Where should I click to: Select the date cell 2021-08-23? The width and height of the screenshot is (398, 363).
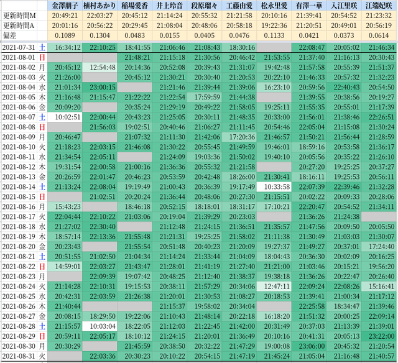19,277
